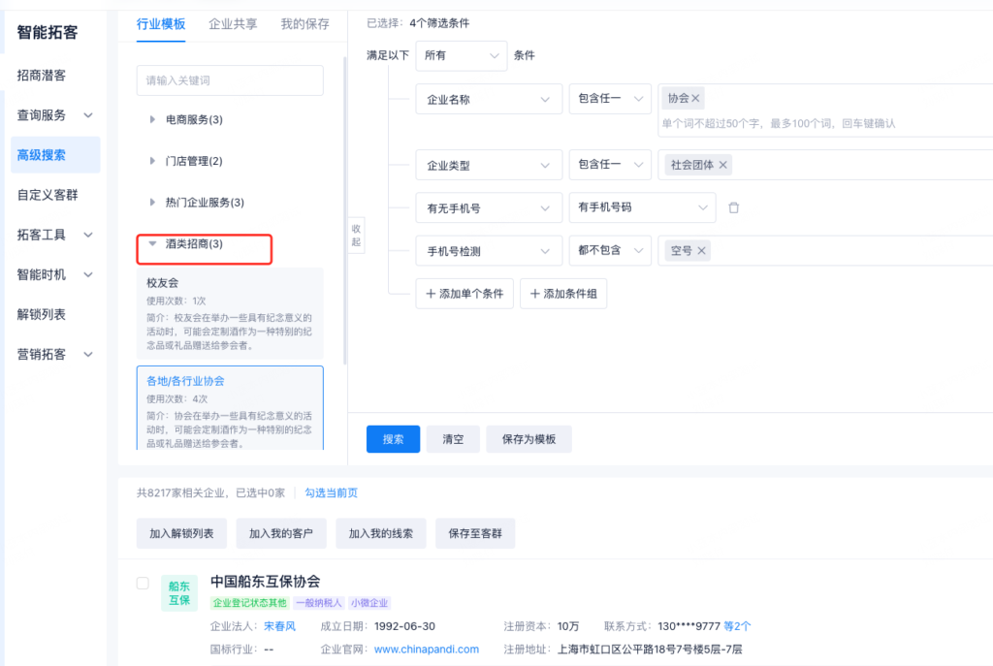Expand the 门店管理 template group
This screenshot has width=993, height=666.
(152, 161)
